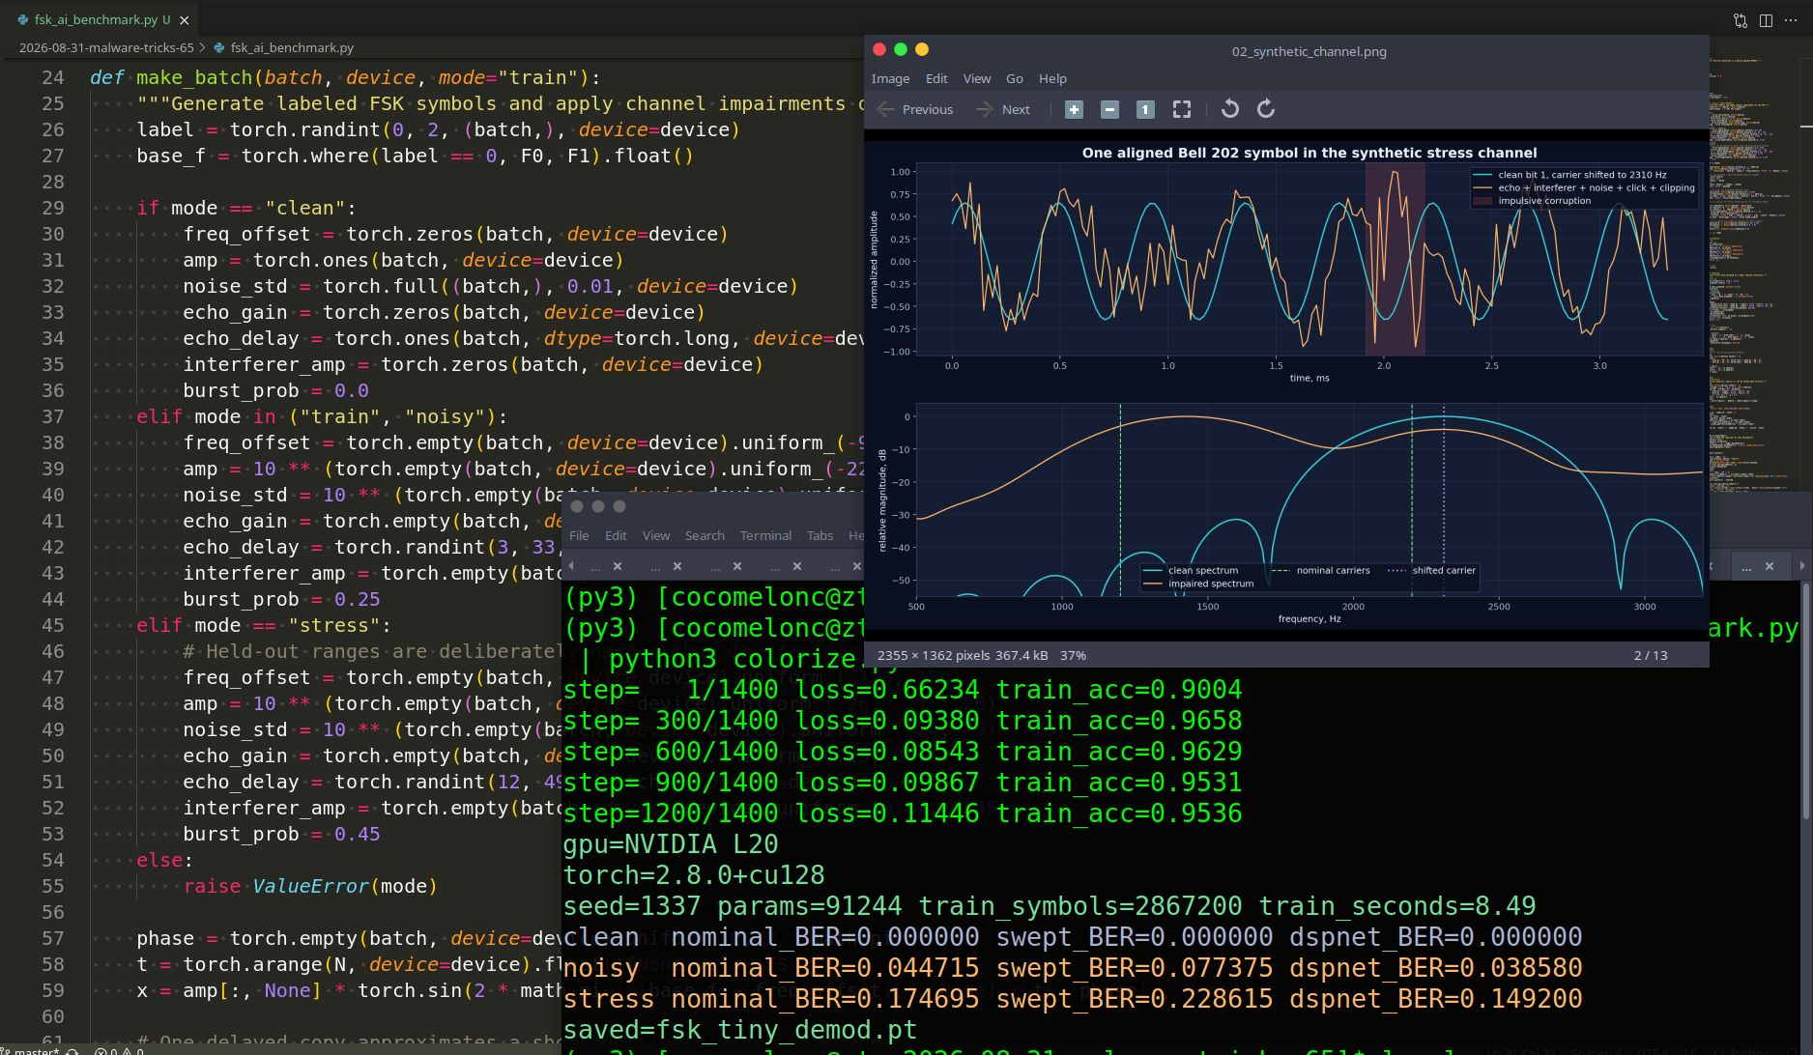The image size is (1813, 1055).
Task: Fit image to window size
Action: pyautogui.click(x=1182, y=110)
